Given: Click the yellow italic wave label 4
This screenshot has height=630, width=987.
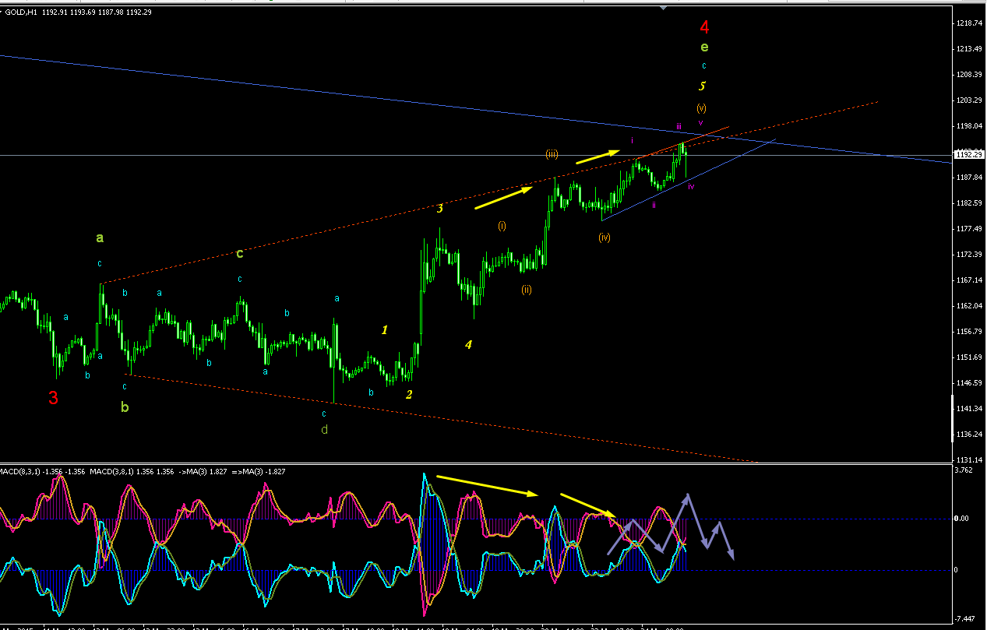Looking at the screenshot, I should pyautogui.click(x=468, y=344).
